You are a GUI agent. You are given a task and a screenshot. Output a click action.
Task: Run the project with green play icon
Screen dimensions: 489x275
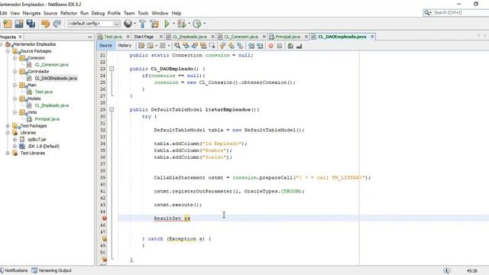point(167,24)
